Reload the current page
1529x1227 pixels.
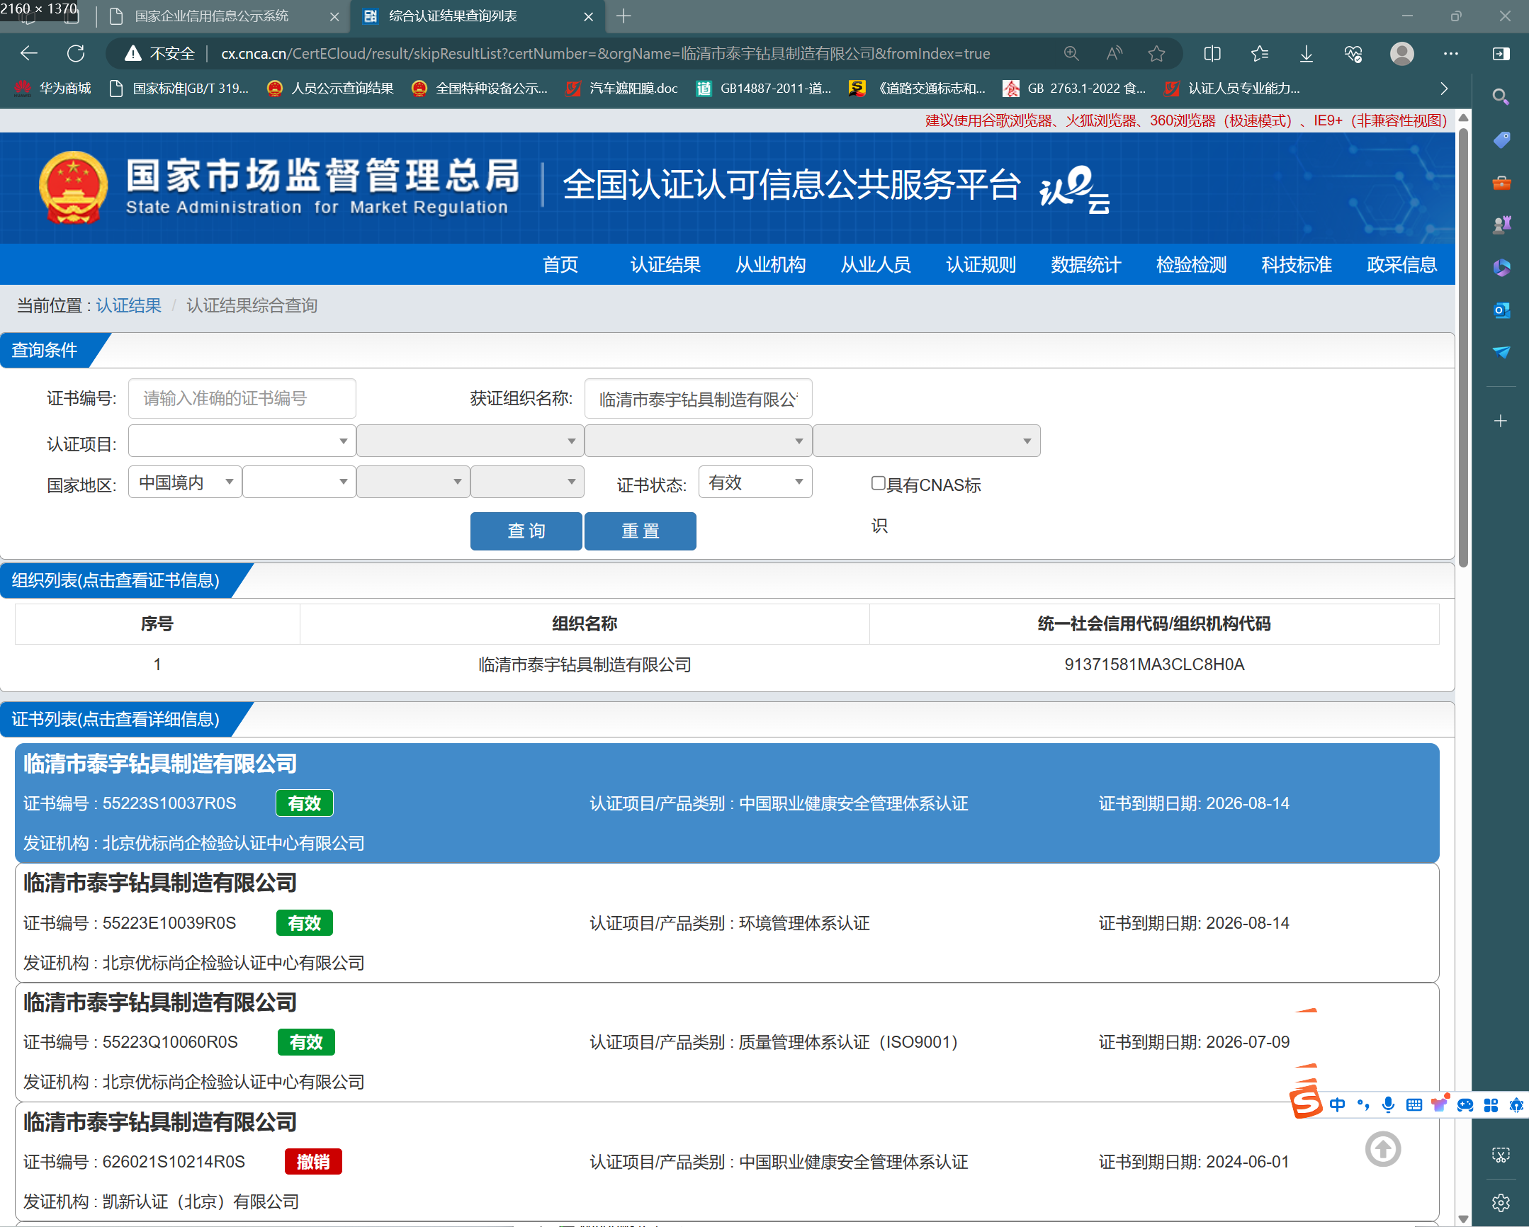click(x=76, y=53)
